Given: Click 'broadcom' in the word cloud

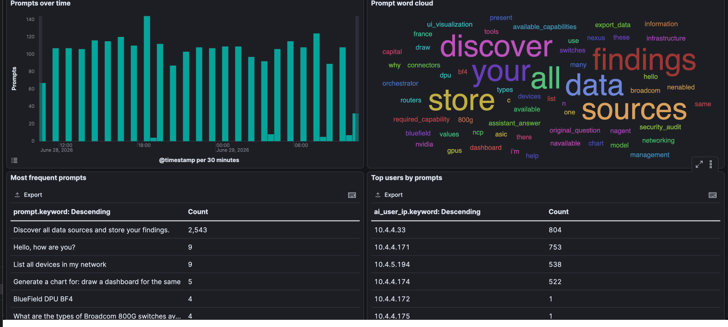Looking at the screenshot, I should point(646,91).
